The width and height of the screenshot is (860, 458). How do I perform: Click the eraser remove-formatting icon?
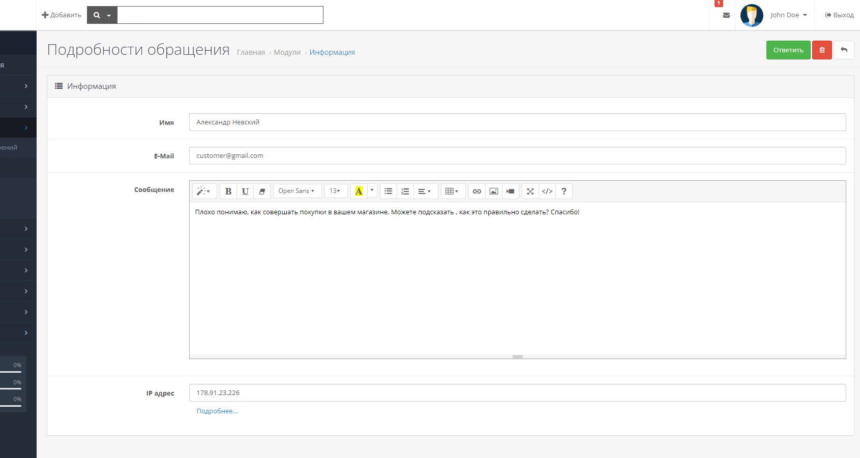pos(262,191)
